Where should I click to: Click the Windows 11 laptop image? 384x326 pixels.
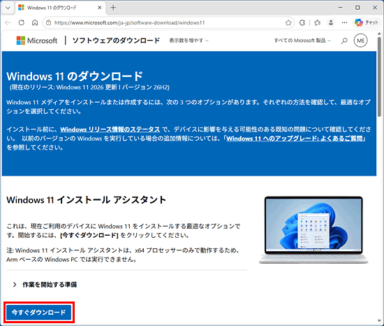click(313, 230)
